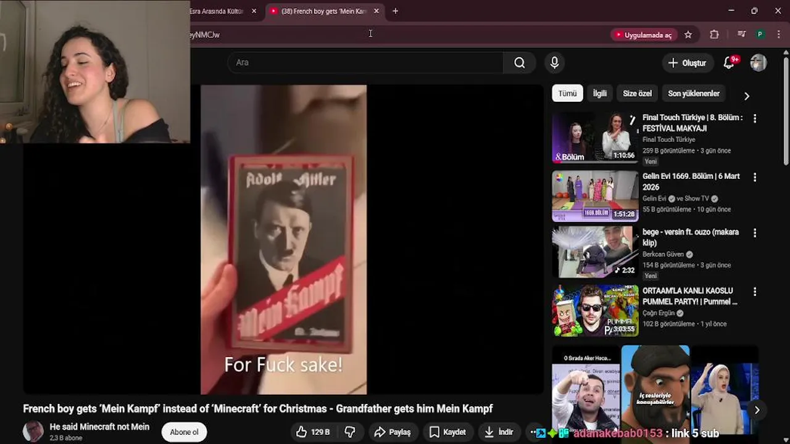Select the French boy gets 'Mein Kampf' tab
Viewport: 790px width, 444px height.
coord(323,11)
